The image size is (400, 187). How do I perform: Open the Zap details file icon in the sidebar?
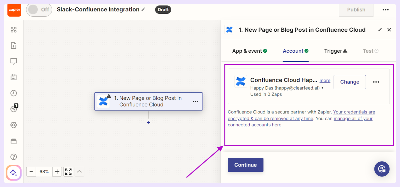(x=14, y=46)
